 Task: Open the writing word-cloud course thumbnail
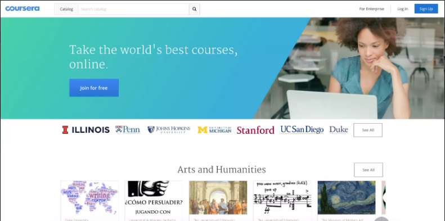(x=89, y=197)
